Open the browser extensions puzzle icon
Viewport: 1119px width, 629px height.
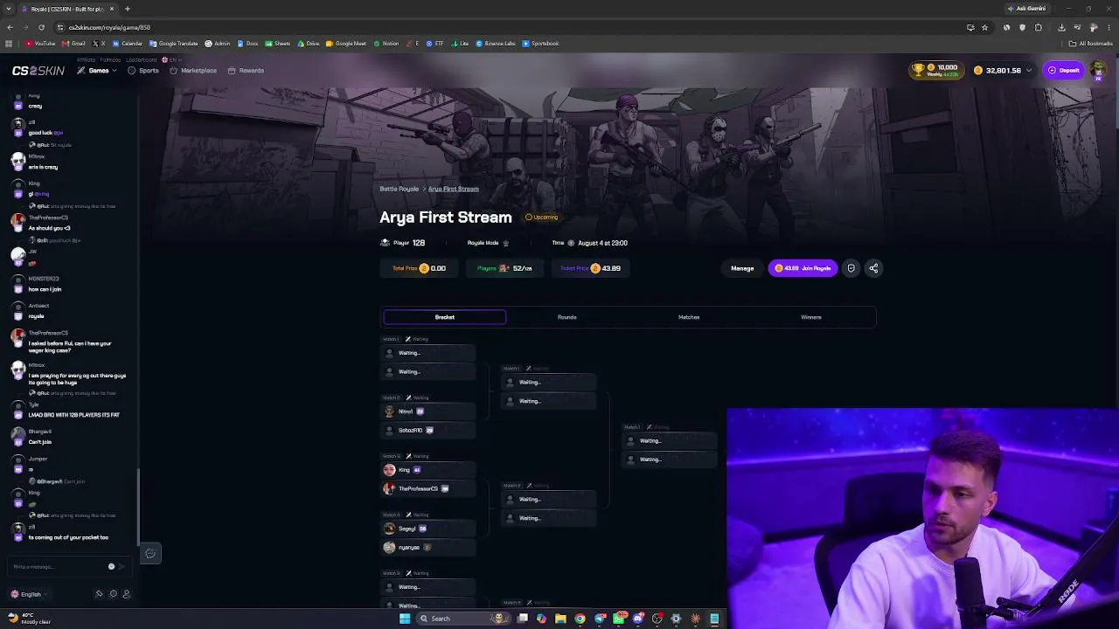pos(1039,27)
